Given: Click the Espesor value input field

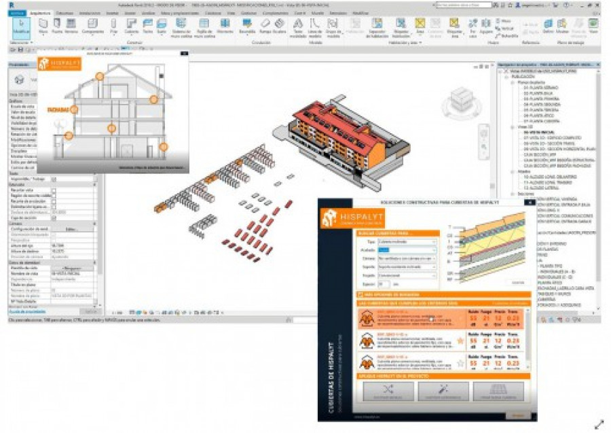Looking at the screenshot, I should 384,284.
